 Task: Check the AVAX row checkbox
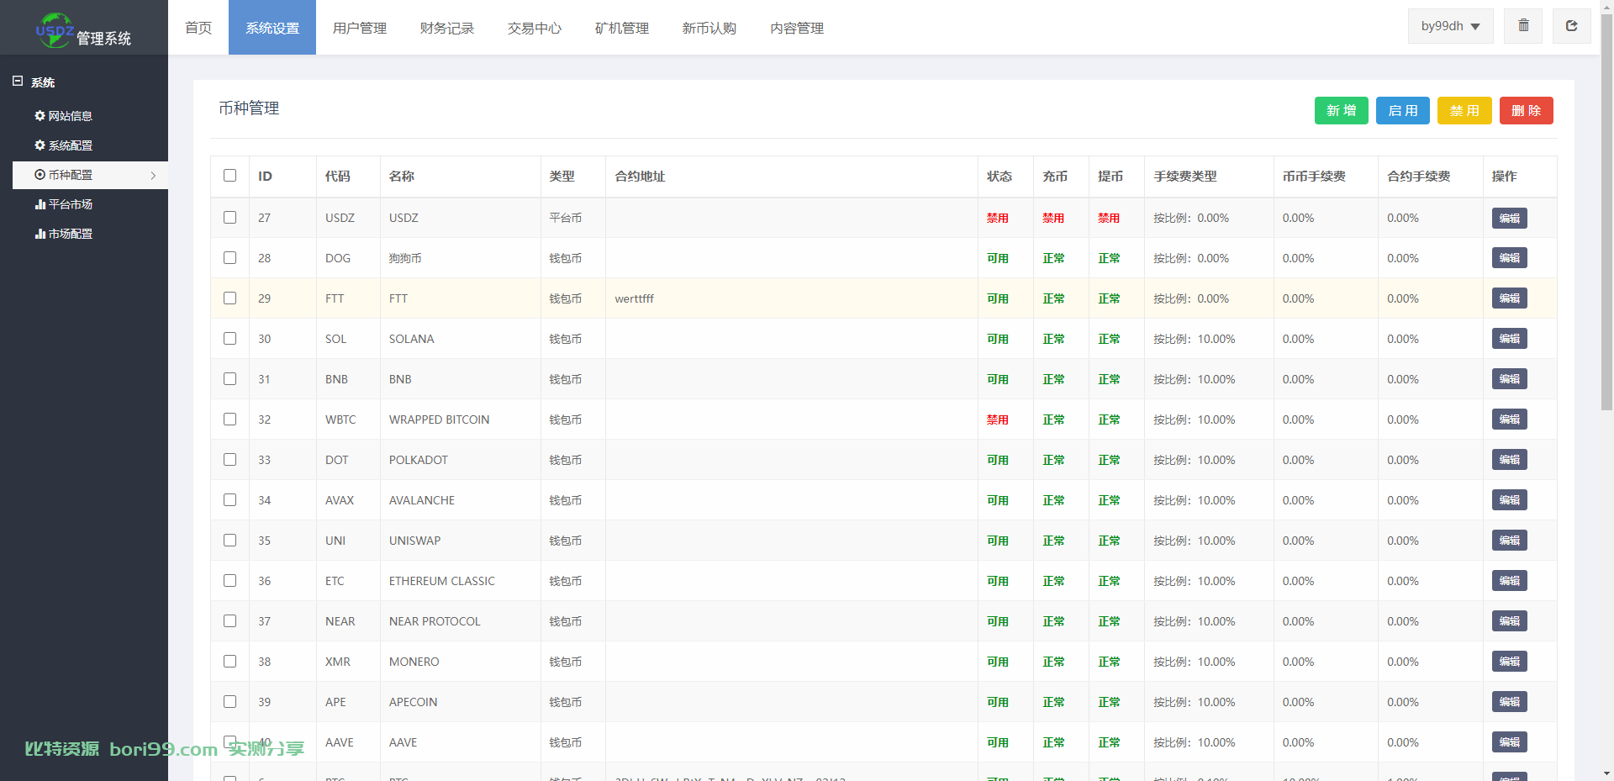pos(230,500)
